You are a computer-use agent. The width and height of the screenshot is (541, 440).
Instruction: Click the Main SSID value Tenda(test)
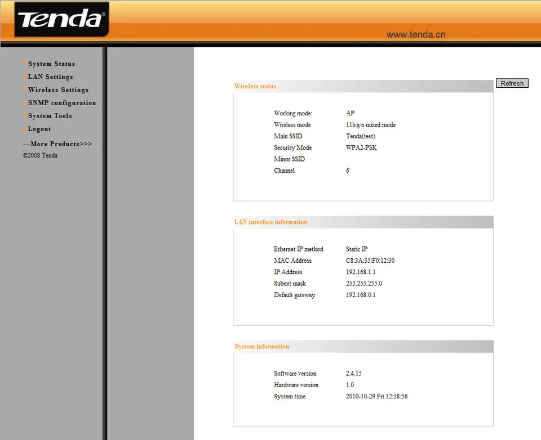361,136
